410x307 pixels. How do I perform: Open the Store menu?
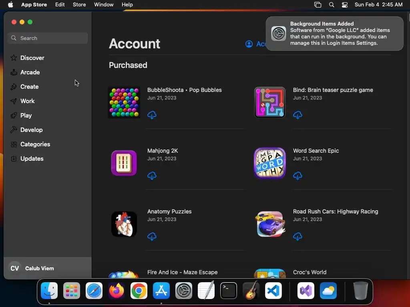point(79,4)
